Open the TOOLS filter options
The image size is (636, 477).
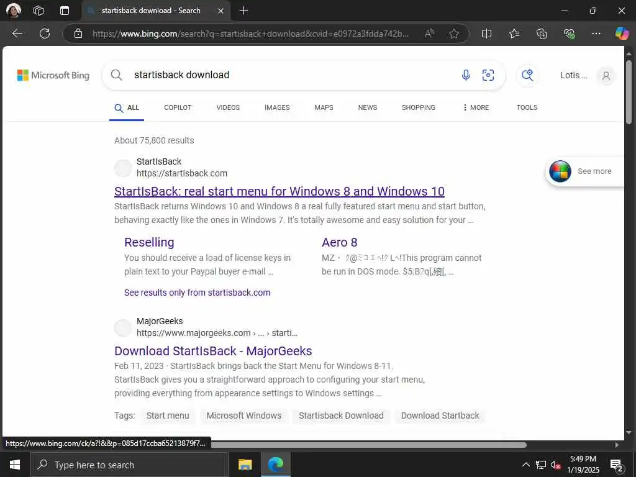tap(527, 107)
